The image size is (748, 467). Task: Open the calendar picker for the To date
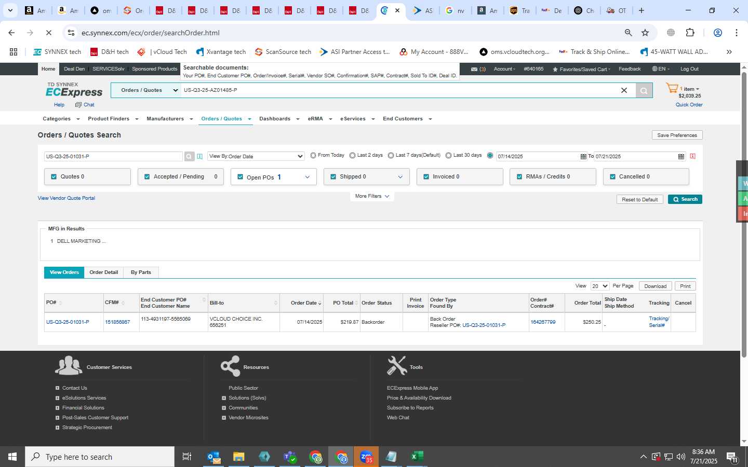[681, 156]
